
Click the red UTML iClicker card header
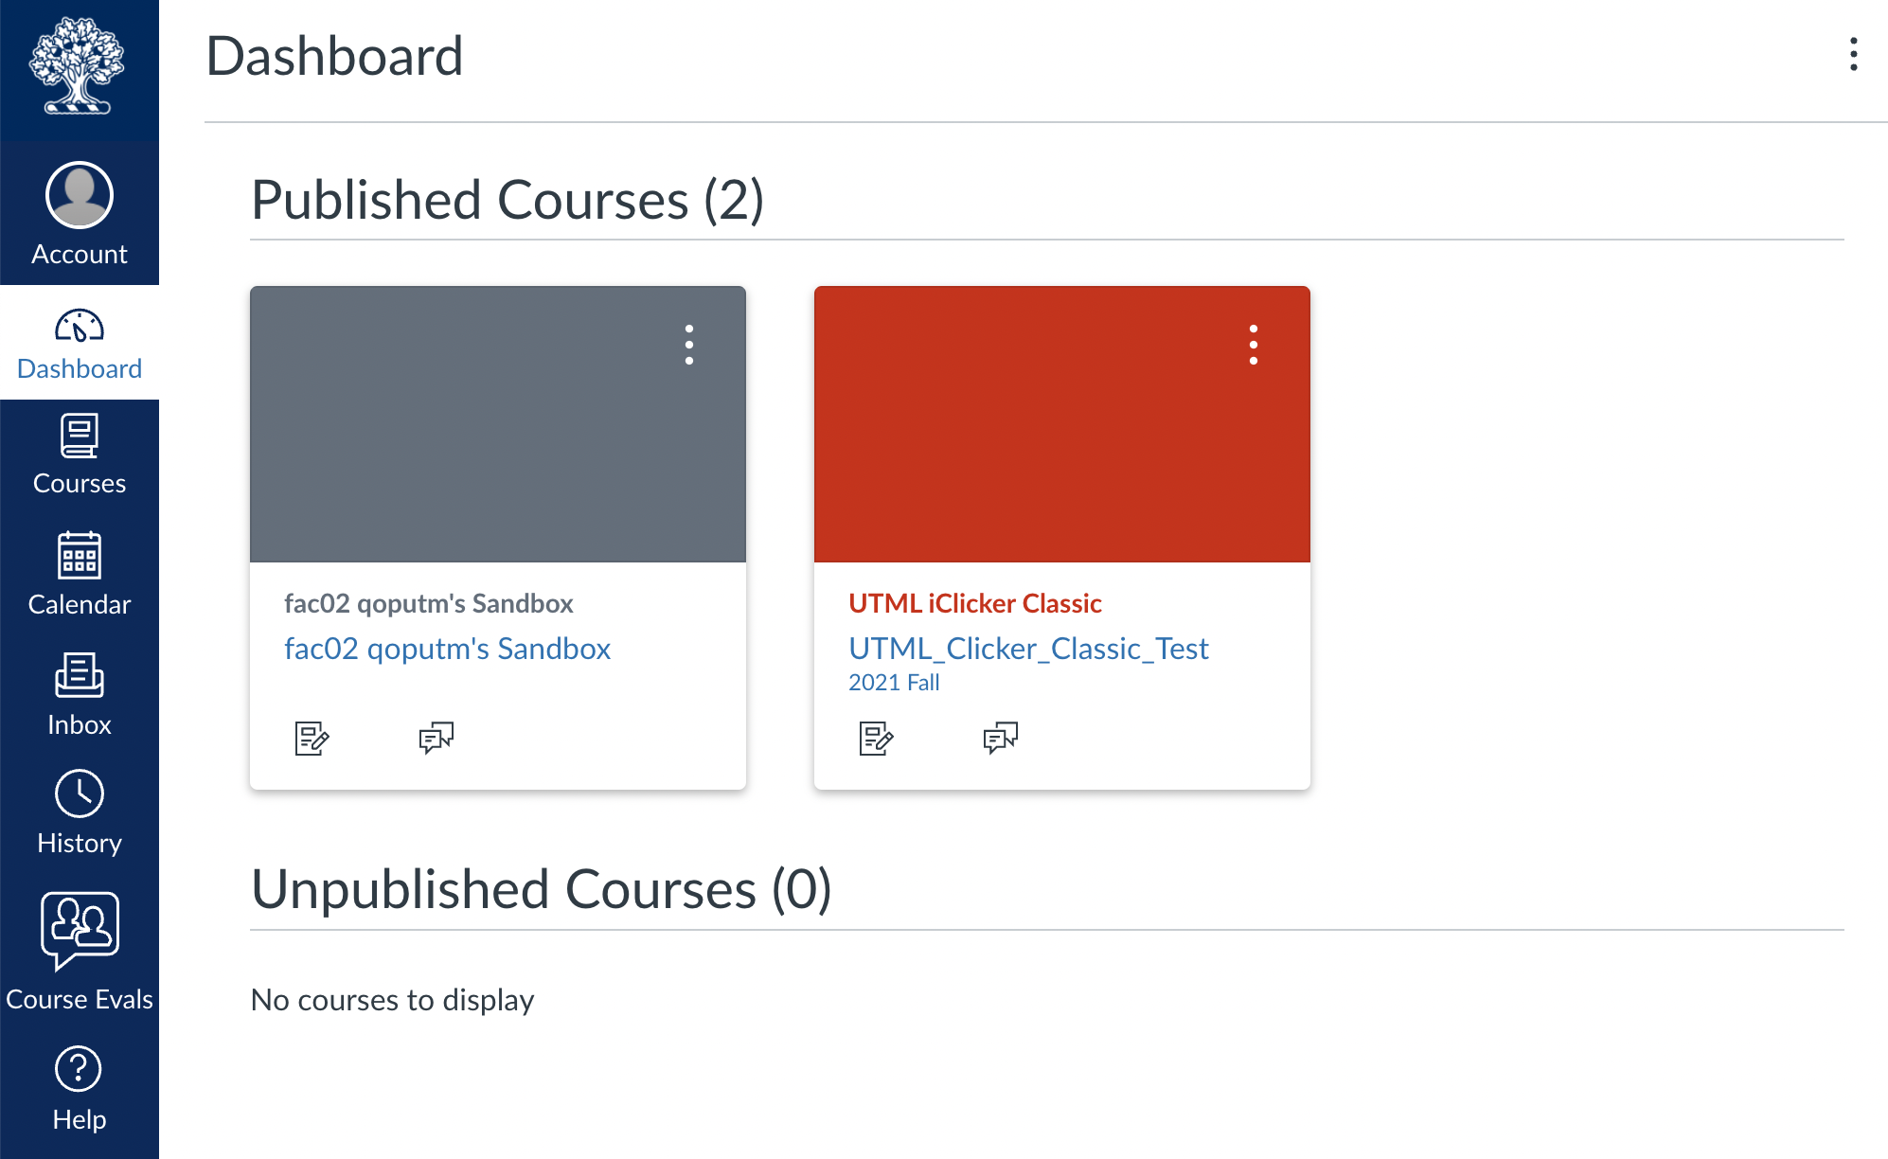[1062, 424]
